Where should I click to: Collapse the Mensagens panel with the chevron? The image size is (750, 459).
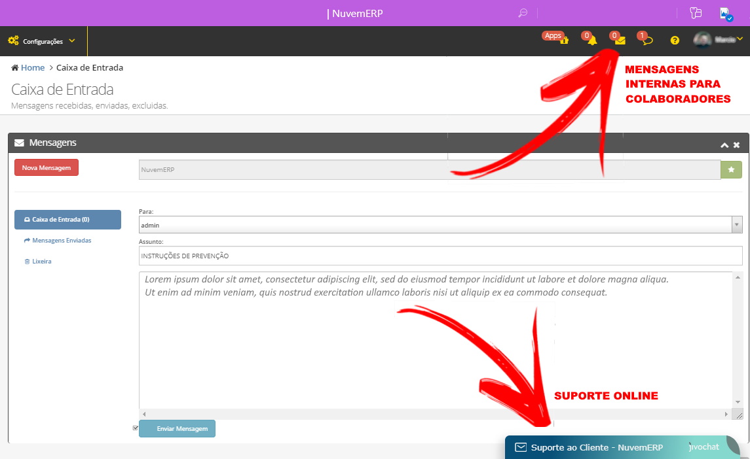click(x=724, y=145)
